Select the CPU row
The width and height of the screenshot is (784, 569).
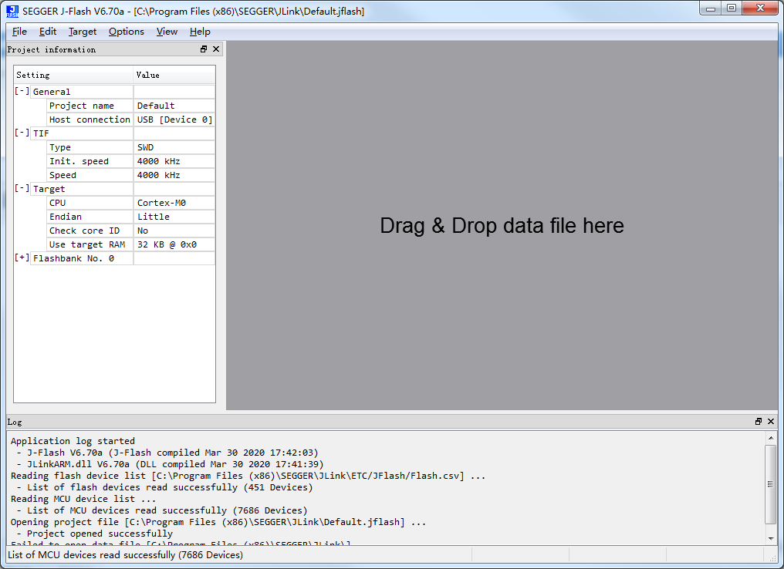pos(131,203)
